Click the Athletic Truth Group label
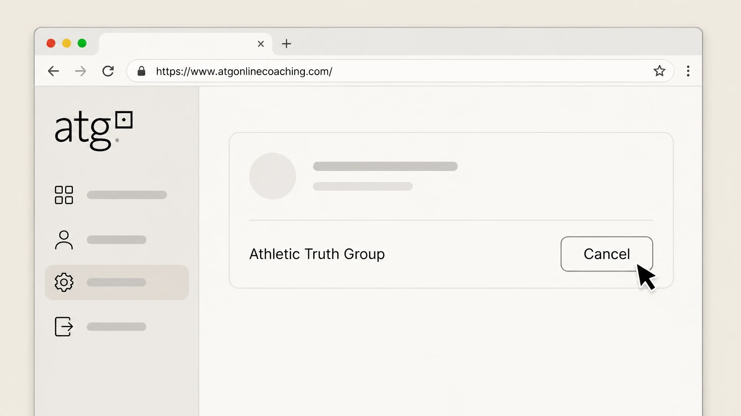This screenshot has height=416, width=741. [x=317, y=254]
